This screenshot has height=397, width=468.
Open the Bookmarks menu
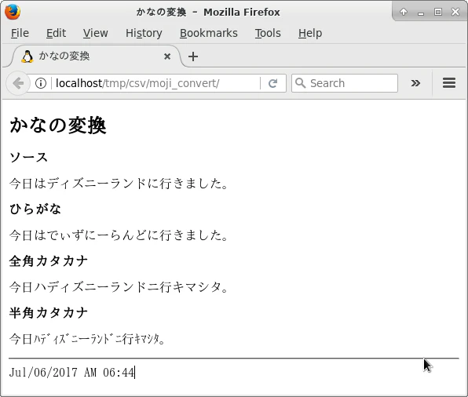209,33
